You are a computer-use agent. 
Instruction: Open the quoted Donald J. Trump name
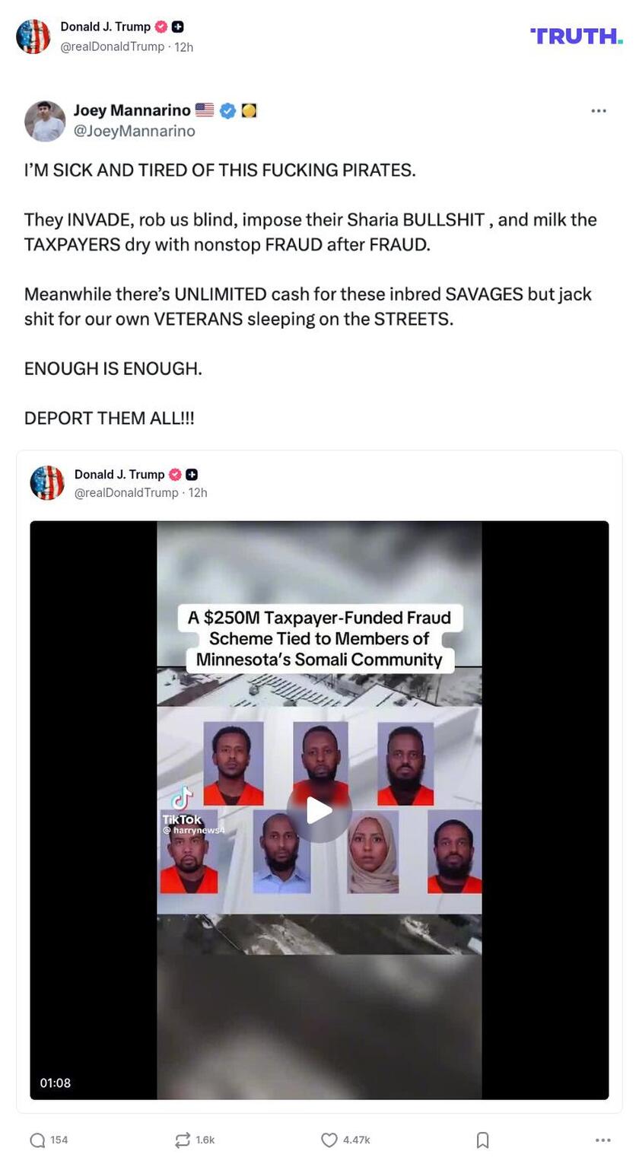pyautogui.click(x=119, y=474)
